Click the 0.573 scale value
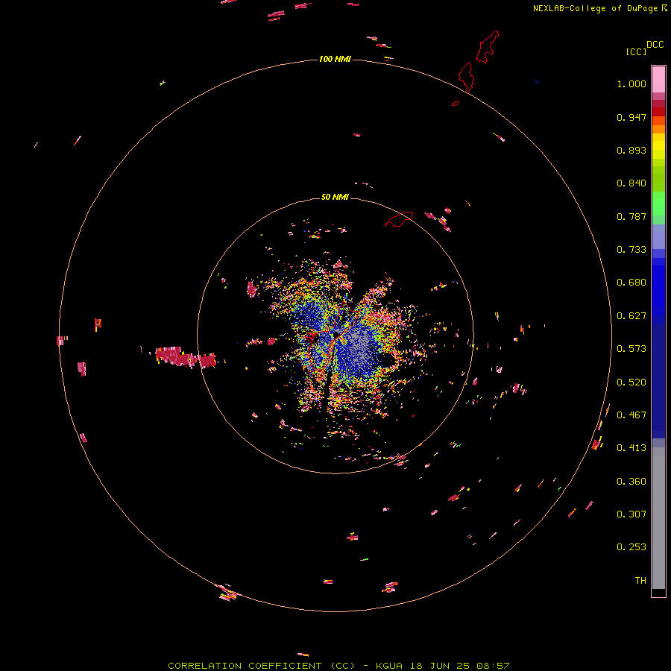Viewport: 671px width, 671px height. coord(631,349)
